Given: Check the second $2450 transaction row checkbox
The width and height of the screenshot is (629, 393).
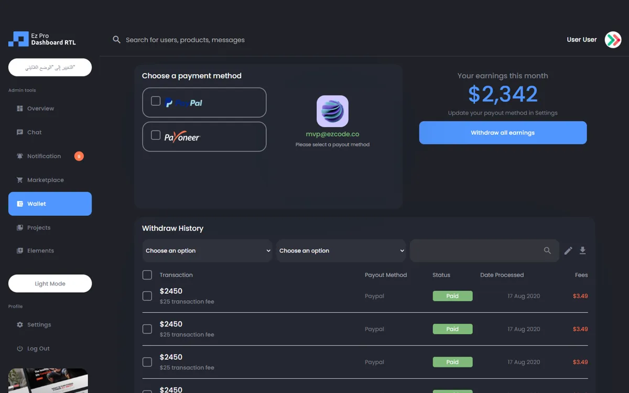Looking at the screenshot, I should [147, 329].
